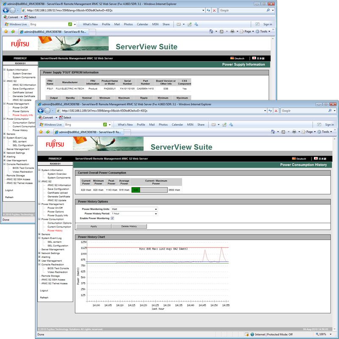Open address bar history dropdown in front window
The image size is (339, 339).
click(265, 111)
